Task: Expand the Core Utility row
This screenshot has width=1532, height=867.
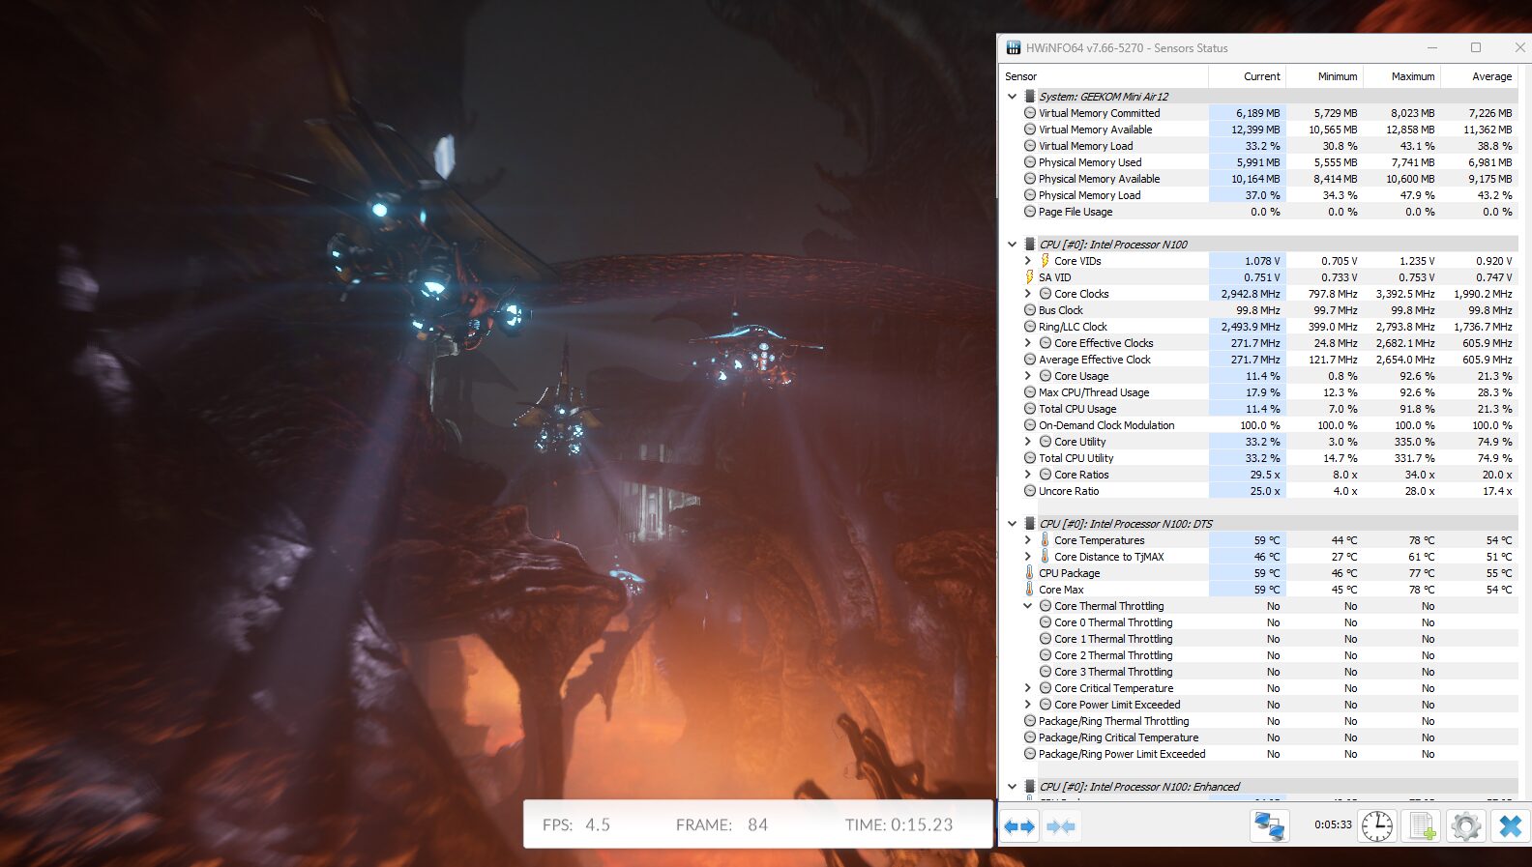Action: [x=1027, y=442]
